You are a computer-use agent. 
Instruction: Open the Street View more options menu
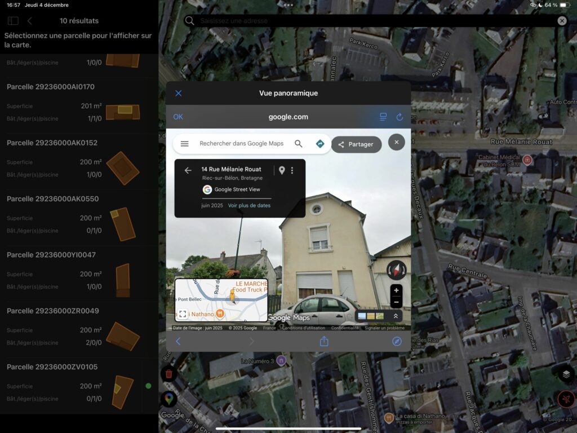[x=292, y=170]
